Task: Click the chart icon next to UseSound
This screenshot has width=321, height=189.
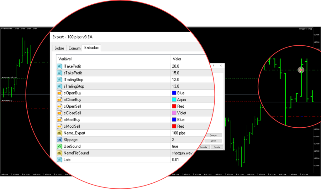Action: (x=59, y=146)
